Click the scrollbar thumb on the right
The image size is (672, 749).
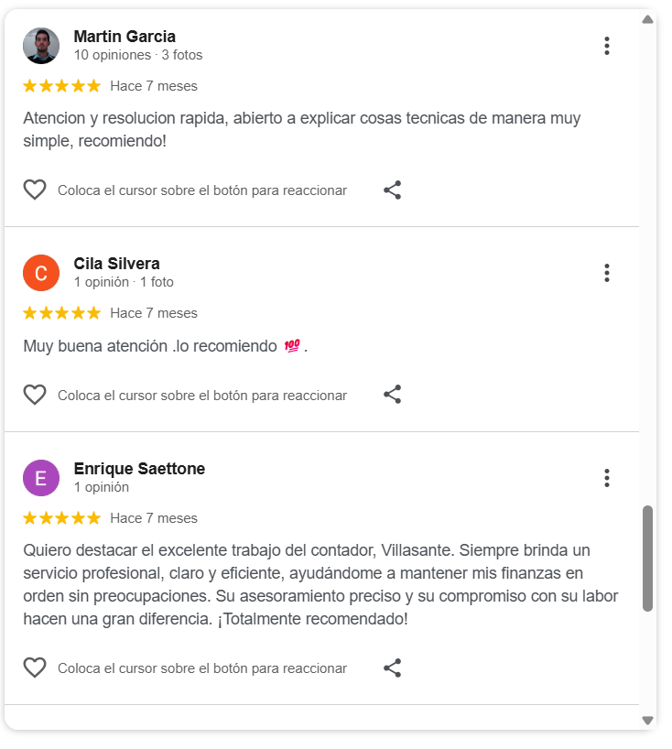pos(647,559)
